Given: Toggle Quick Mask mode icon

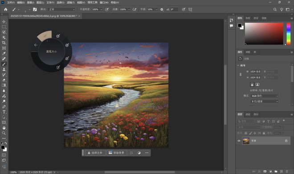Looking at the screenshot, I should pos(4,155).
